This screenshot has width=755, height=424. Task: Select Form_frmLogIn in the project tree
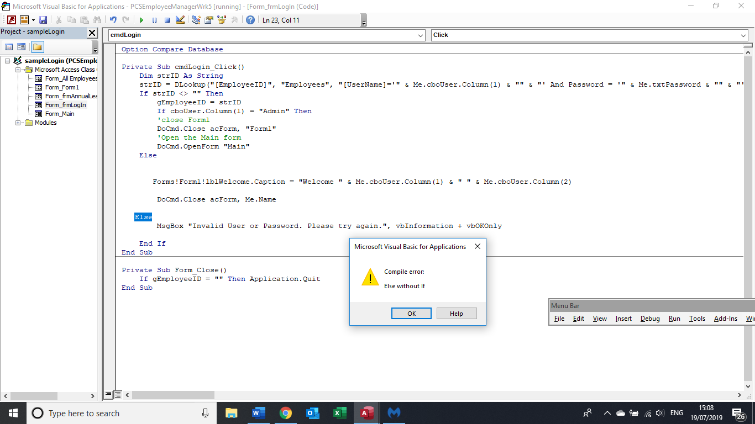coord(65,105)
